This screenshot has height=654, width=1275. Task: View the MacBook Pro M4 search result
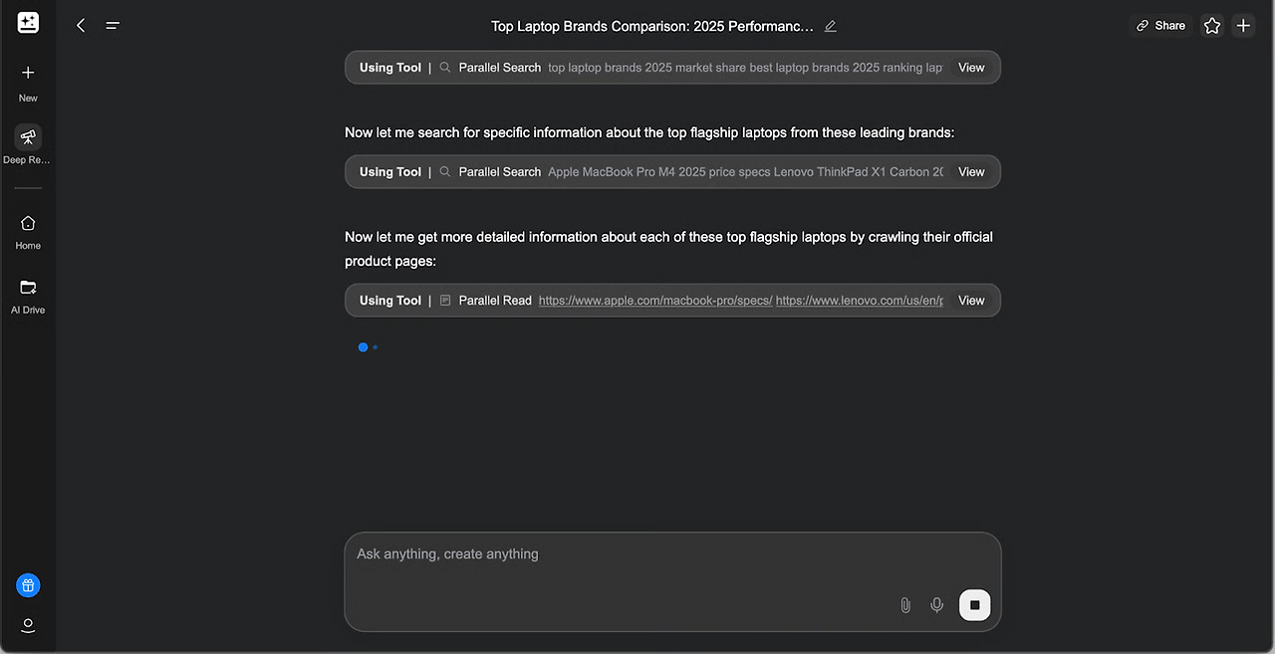pos(971,171)
